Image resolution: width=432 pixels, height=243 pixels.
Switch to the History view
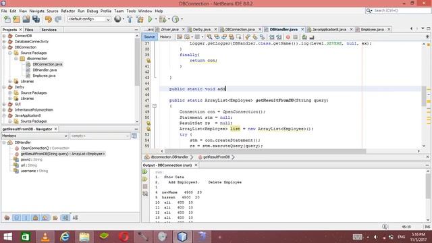pyautogui.click(x=165, y=37)
